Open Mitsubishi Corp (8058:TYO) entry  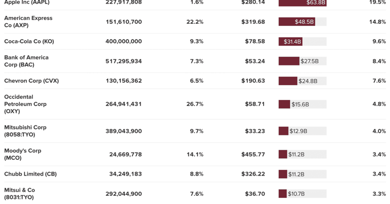[25, 131]
